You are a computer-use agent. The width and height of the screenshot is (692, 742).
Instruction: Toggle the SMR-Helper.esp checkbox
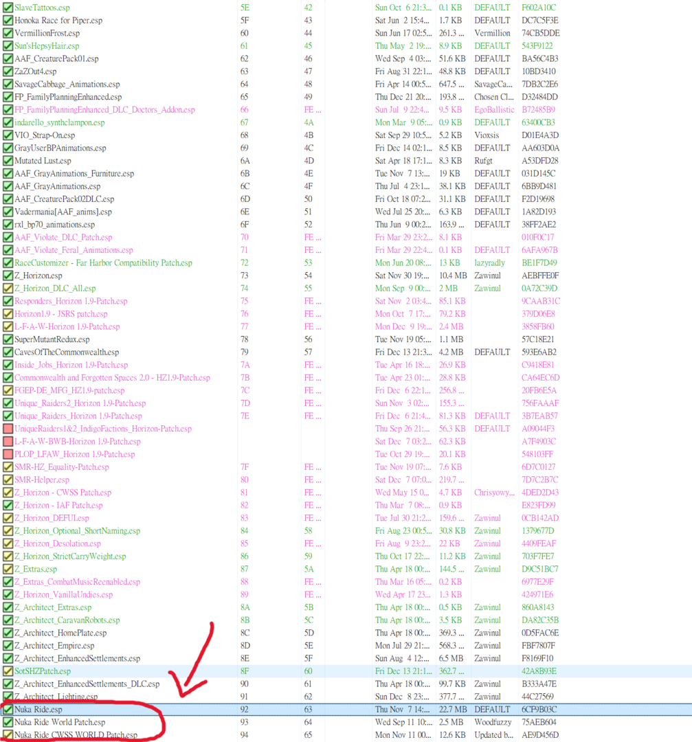click(8, 480)
